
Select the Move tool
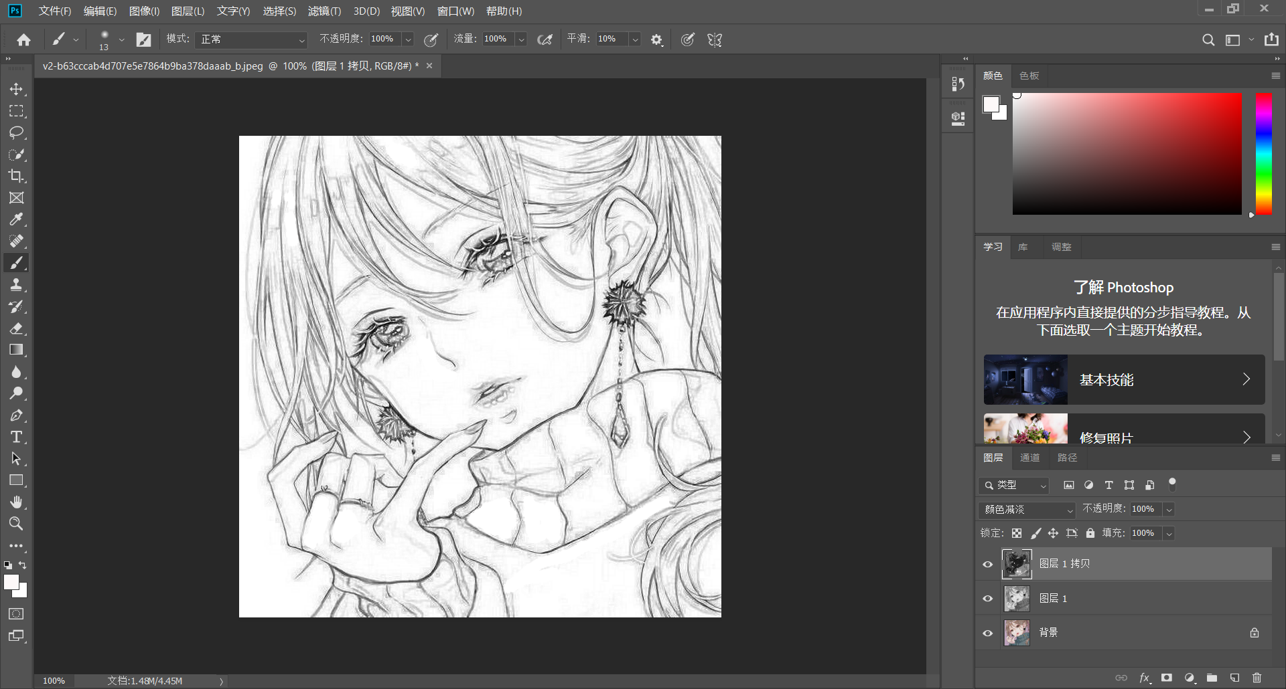[x=16, y=89]
